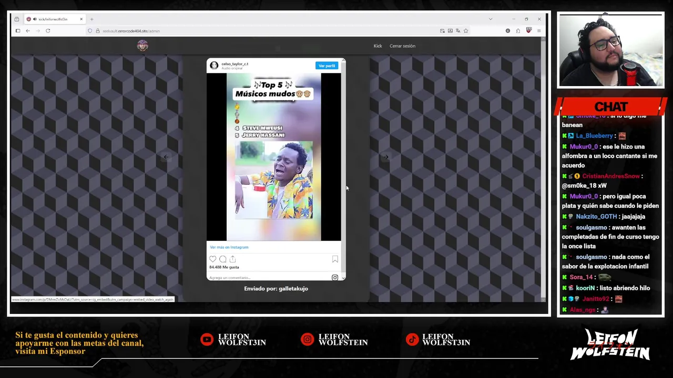The height and width of the screenshot is (378, 673).
Task: Click Janitto92 username in chat
Action: 596,299
